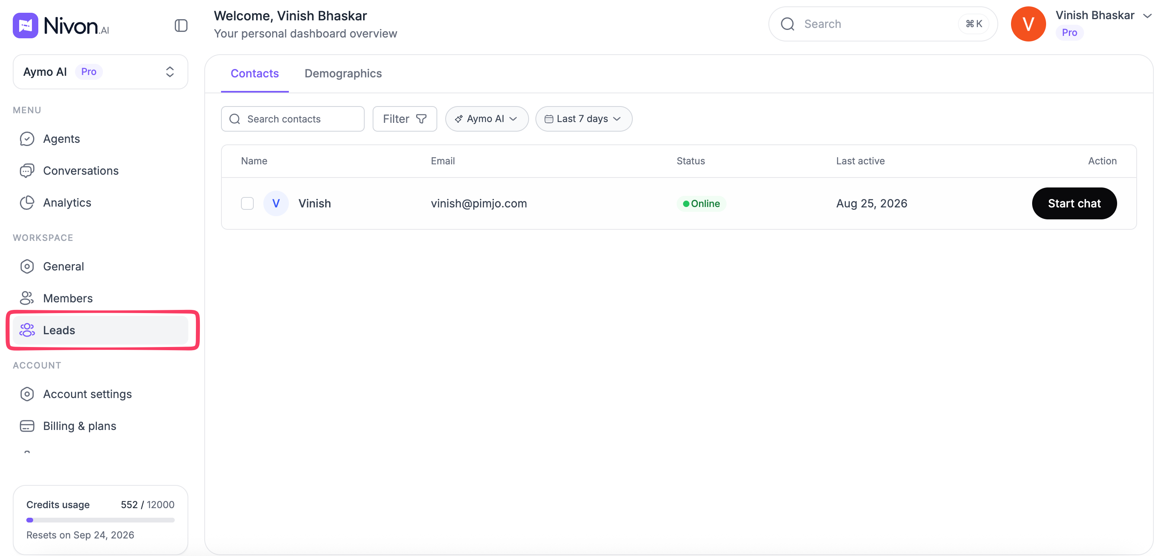Open Analytics from the menu
The height and width of the screenshot is (556, 1165).
[101, 203]
